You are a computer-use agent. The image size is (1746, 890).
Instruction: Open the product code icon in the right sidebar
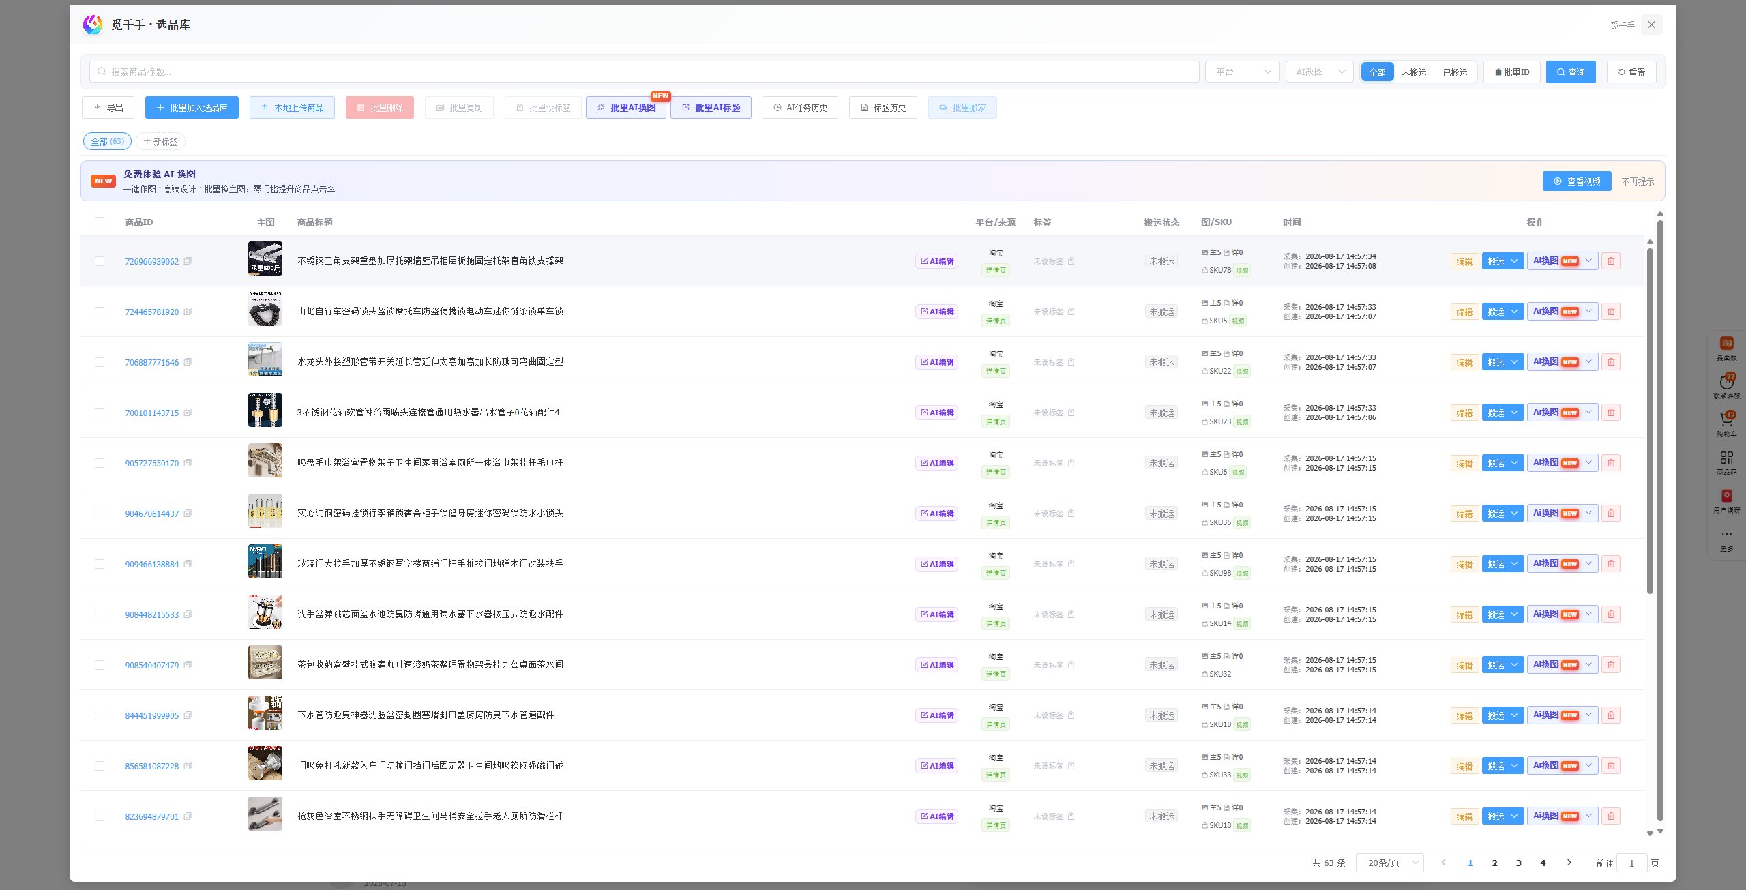1727,457
